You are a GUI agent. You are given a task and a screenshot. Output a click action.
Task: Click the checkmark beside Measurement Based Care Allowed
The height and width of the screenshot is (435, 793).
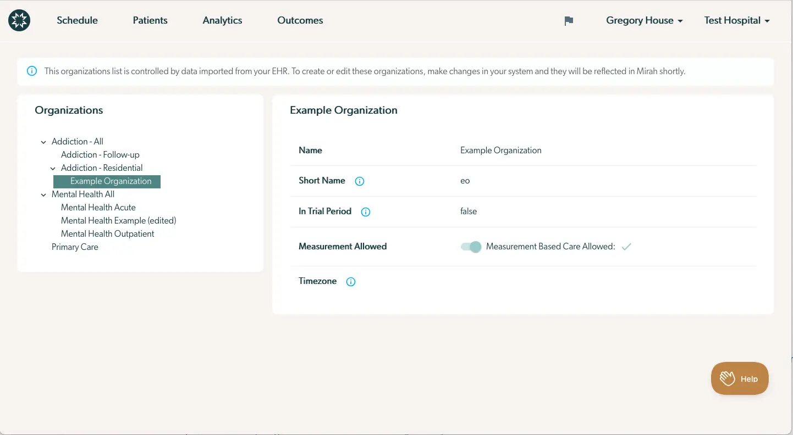click(x=626, y=247)
